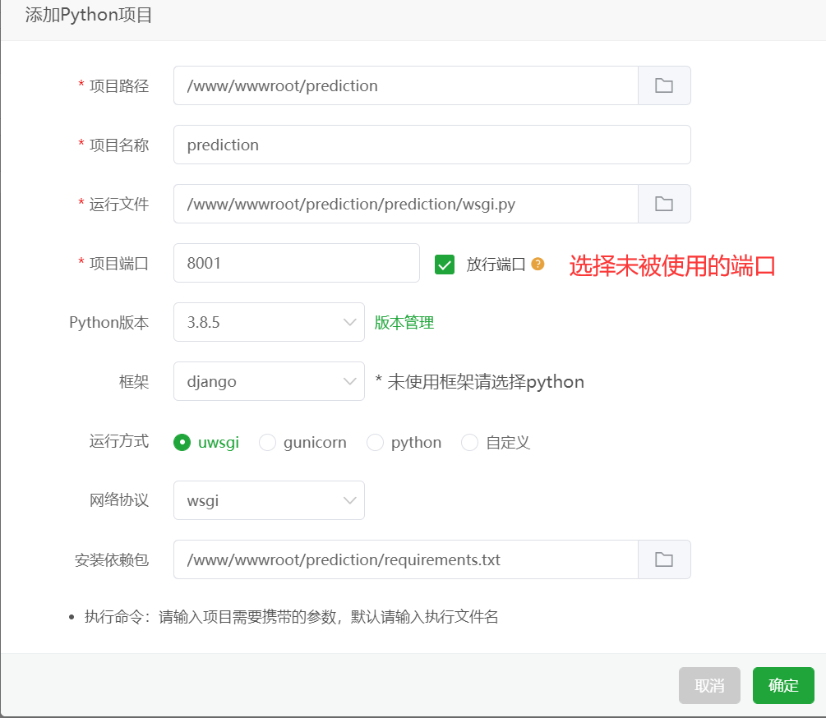
Task: Click into the 项目路径 text field
Action: 405,85
